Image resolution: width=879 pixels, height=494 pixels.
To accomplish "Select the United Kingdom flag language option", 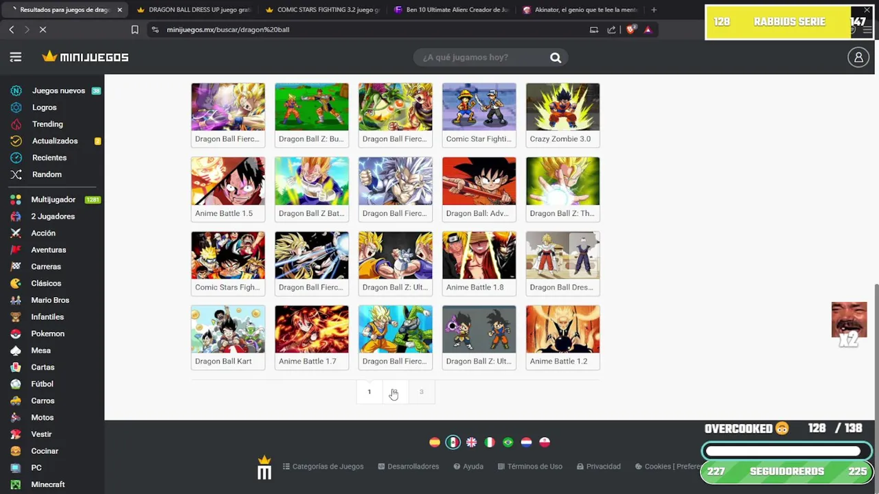I will point(471,443).
